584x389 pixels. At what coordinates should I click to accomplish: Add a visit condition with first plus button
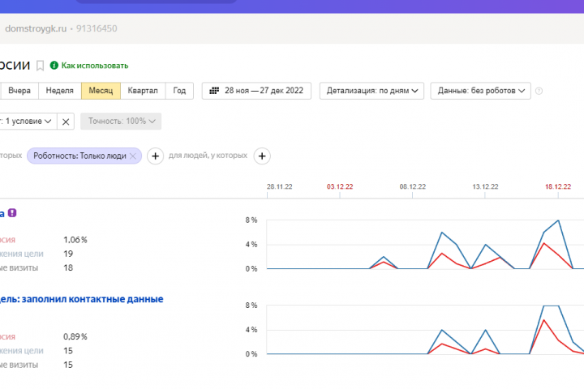coord(155,156)
